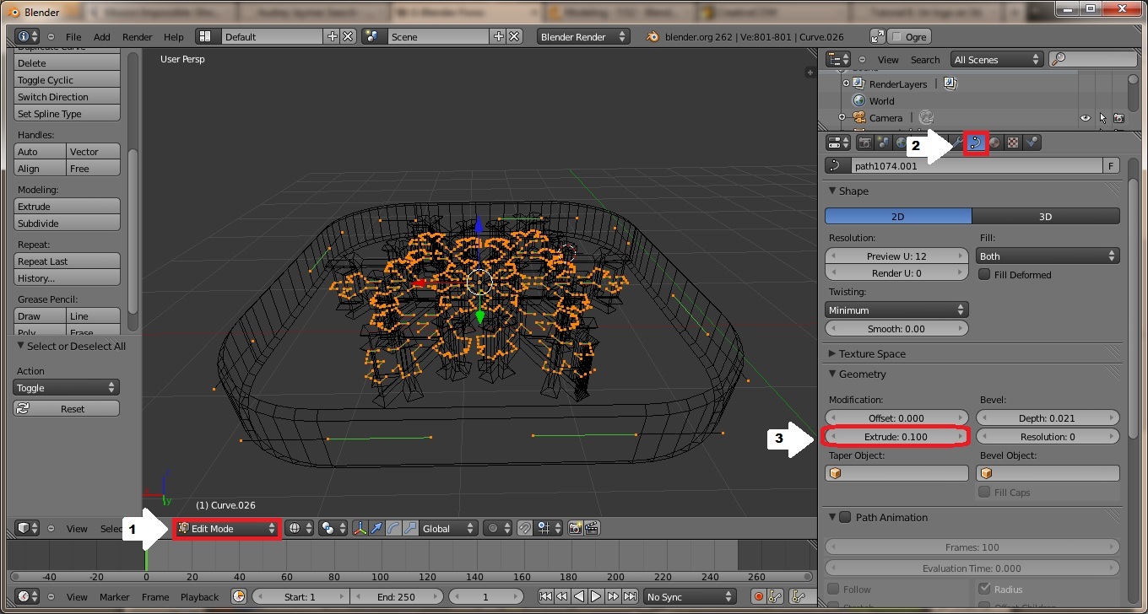Image resolution: width=1148 pixels, height=614 pixels.
Task: Open the curve Object Data properties tab
Action: click(976, 143)
